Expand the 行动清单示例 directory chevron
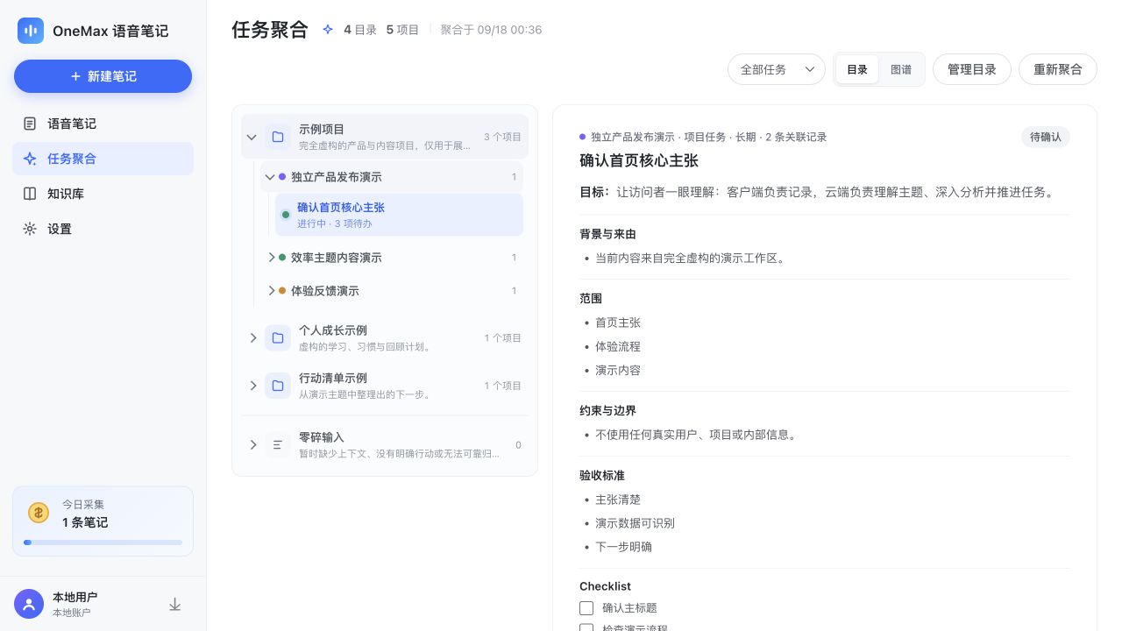Screen dimensions: 1122x631 252,386
